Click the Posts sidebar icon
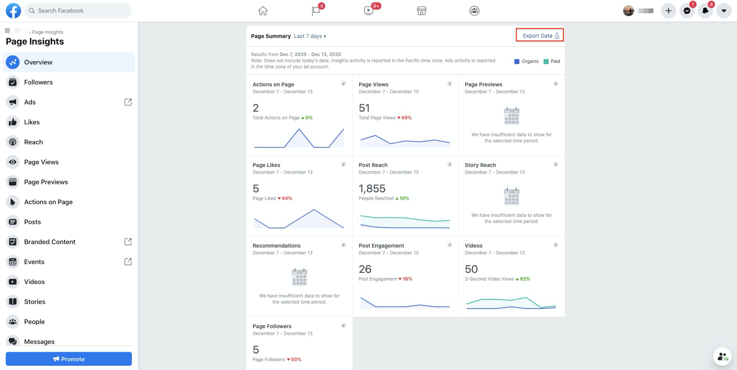The height and width of the screenshot is (370, 737). pyautogui.click(x=13, y=222)
